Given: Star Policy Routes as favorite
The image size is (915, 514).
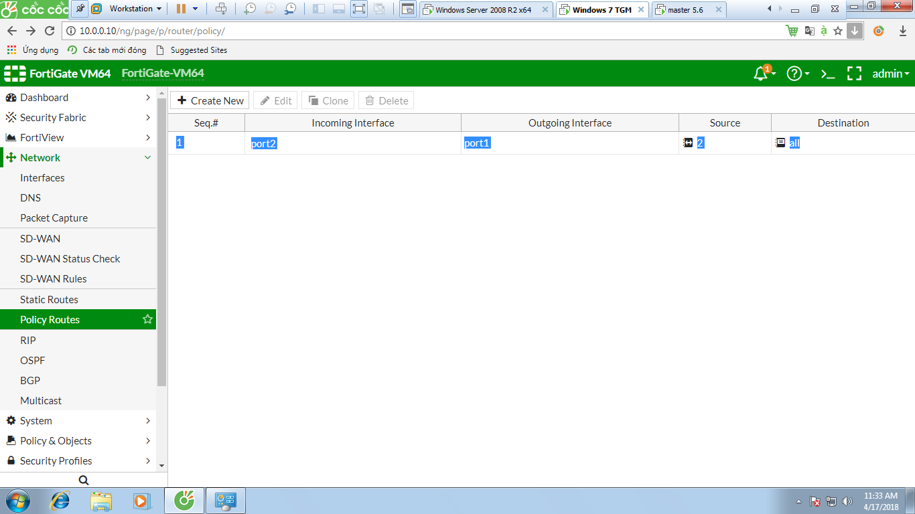Looking at the screenshot, I should [148, 320].
